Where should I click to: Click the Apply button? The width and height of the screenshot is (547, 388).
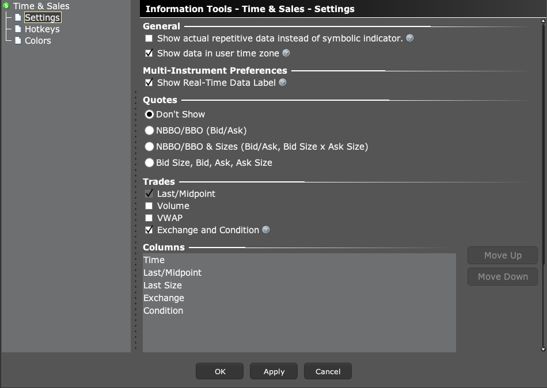coord(274,371)
